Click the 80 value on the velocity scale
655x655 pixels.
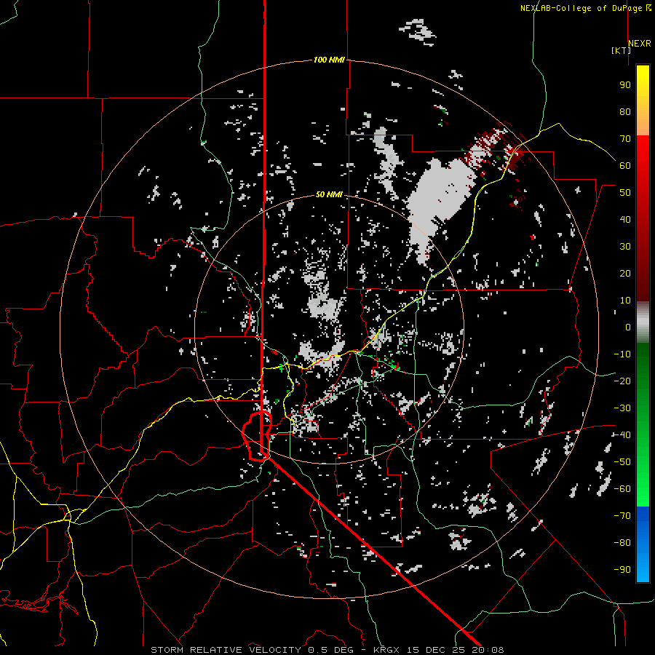[625, 112]
